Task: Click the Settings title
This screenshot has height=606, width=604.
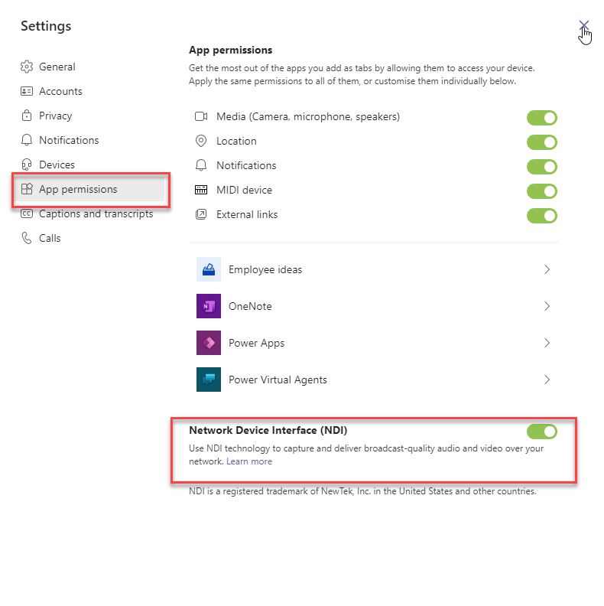Action: [46, 26]
